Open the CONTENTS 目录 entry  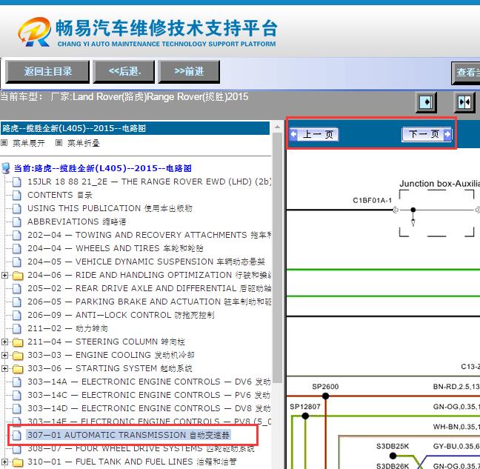60,195
